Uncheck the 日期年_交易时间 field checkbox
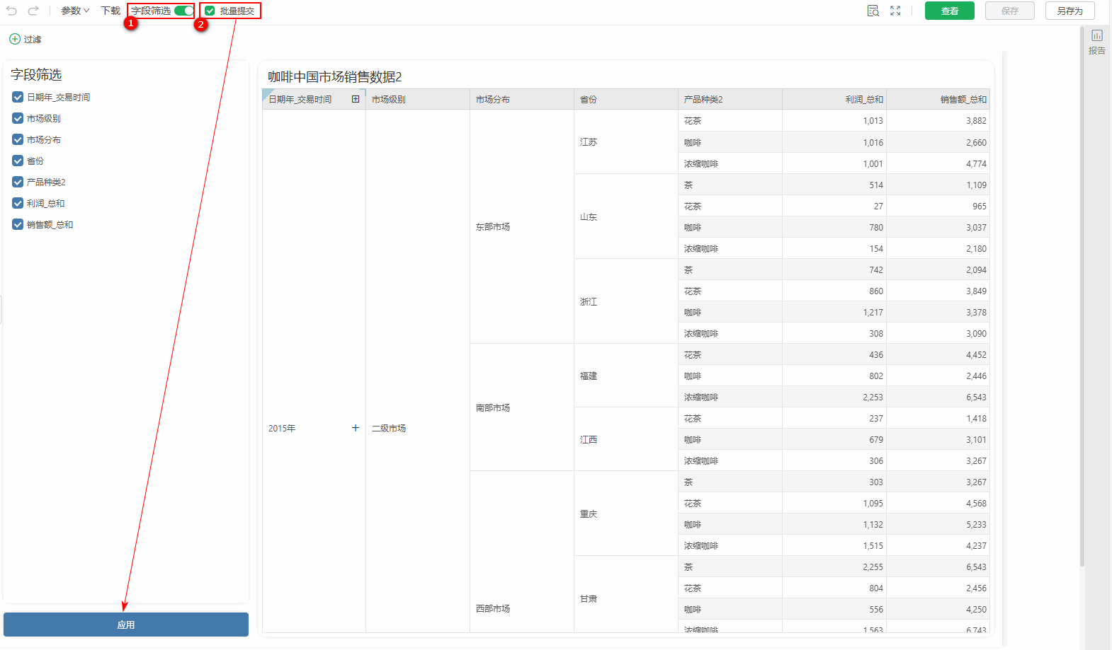This screenshot has height=650, width=1112. [x=18, y=97]
